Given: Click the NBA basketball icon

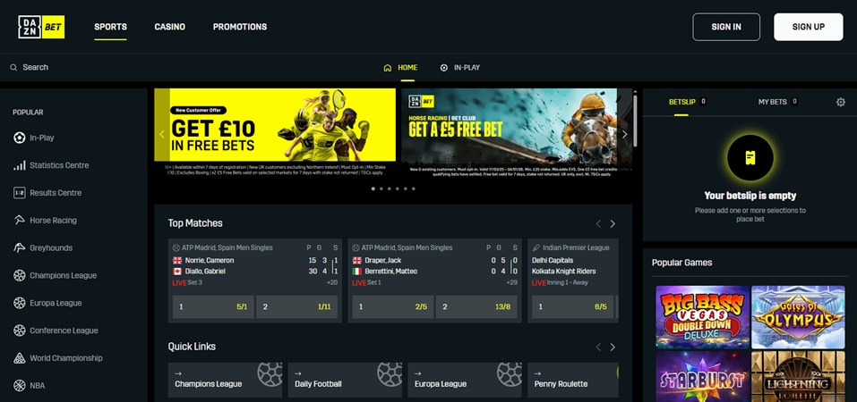Looking at the screenshot, I should 20,386.
